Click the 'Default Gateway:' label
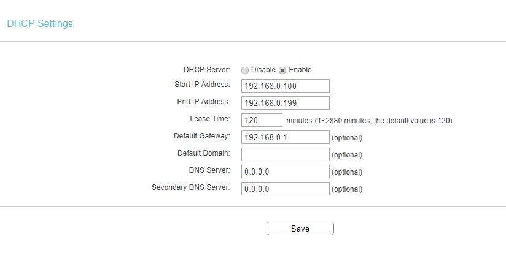The height and width of the screenshot is (272, 506). 202,136
